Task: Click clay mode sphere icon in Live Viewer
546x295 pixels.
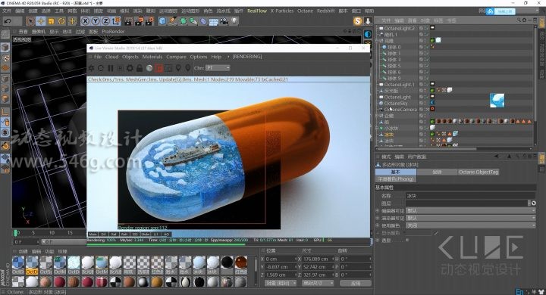Action: point(149,68)
